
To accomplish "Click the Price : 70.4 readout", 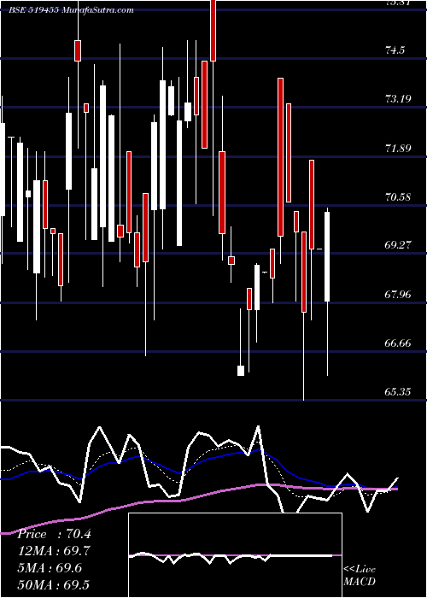I will click(55, 534).
